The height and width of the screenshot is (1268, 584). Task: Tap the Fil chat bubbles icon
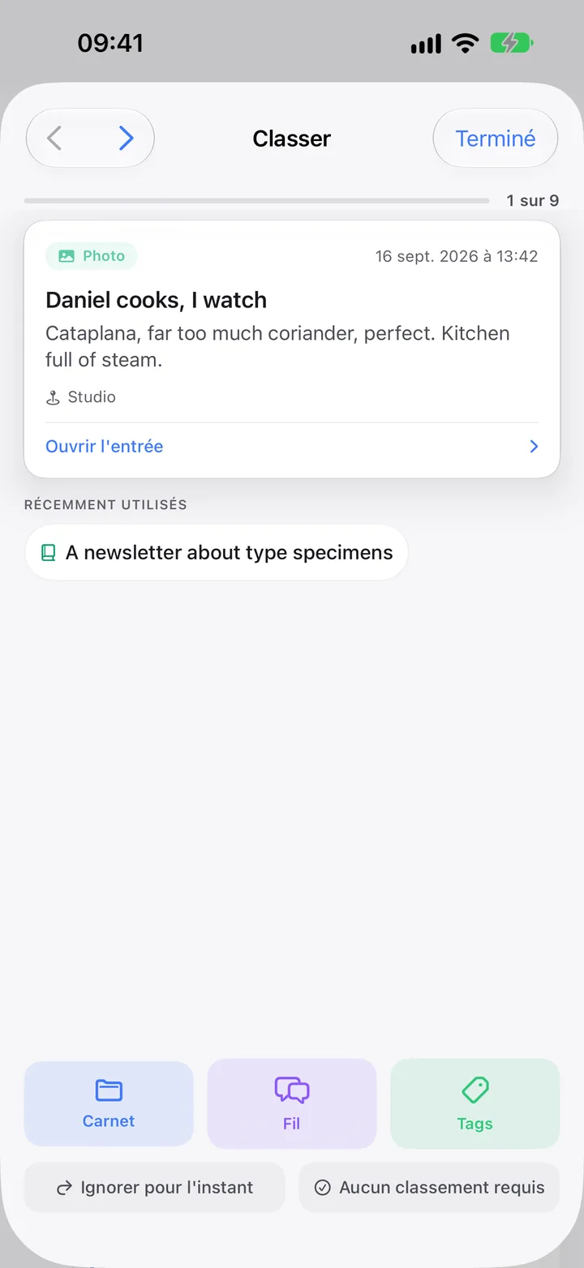tap(292, 1090)
